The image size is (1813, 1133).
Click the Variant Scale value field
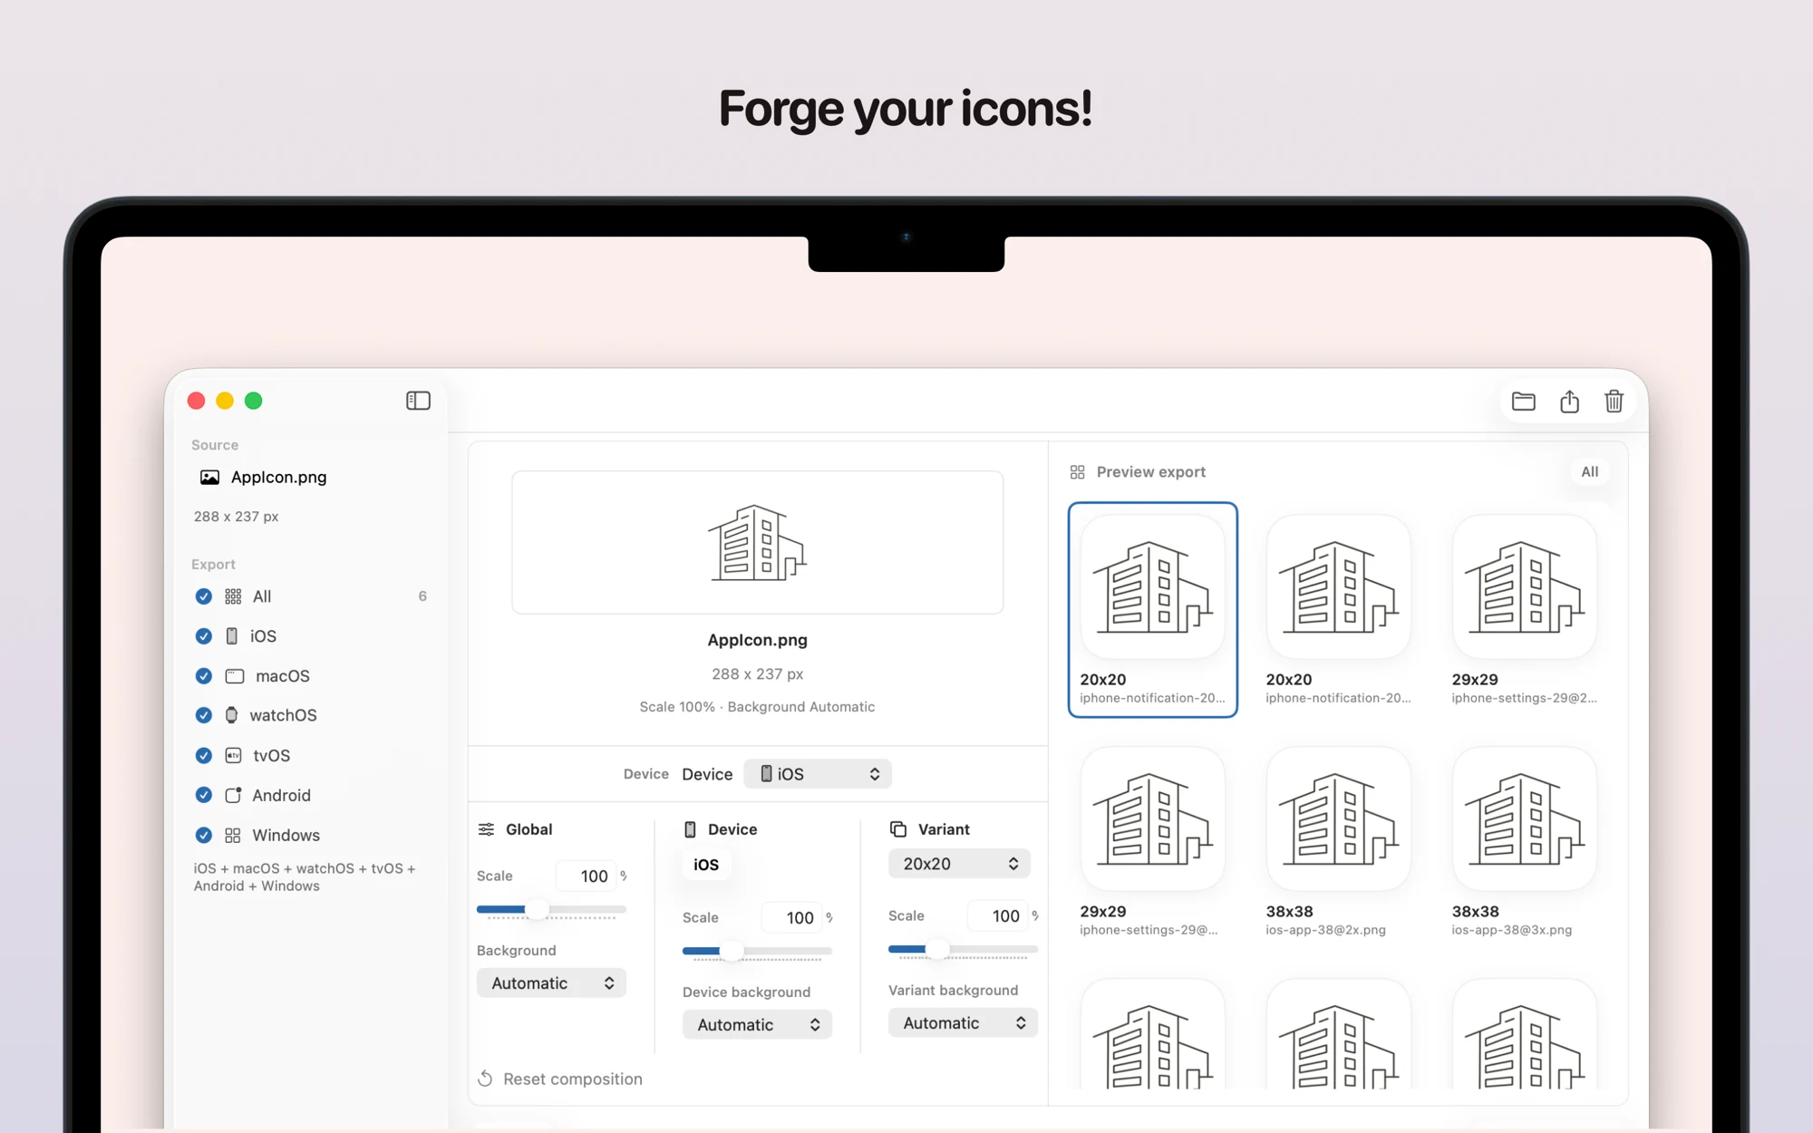(x=999, y=916)
